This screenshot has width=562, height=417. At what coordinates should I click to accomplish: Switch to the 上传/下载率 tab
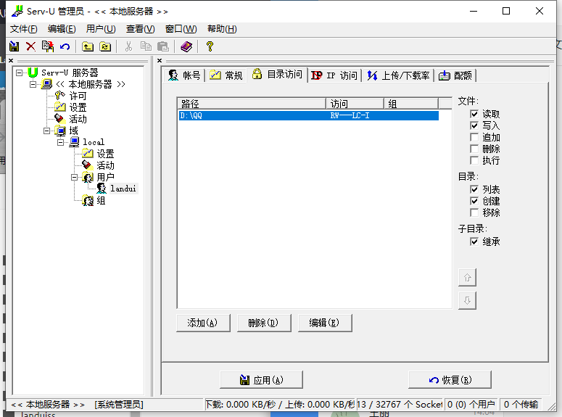click(x=398, y=75)
